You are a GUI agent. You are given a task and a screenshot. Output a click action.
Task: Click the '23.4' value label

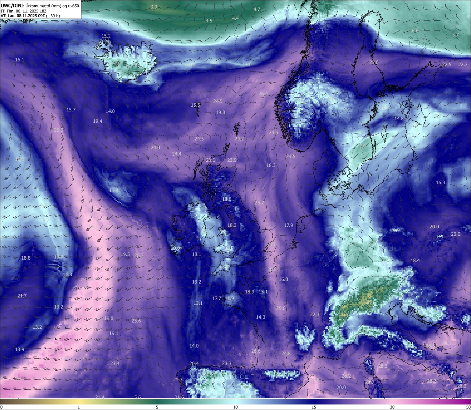pos(115,363)
